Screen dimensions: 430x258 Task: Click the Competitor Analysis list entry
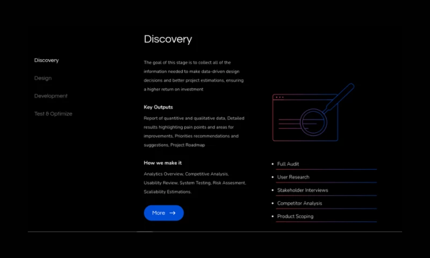point(299,203)
